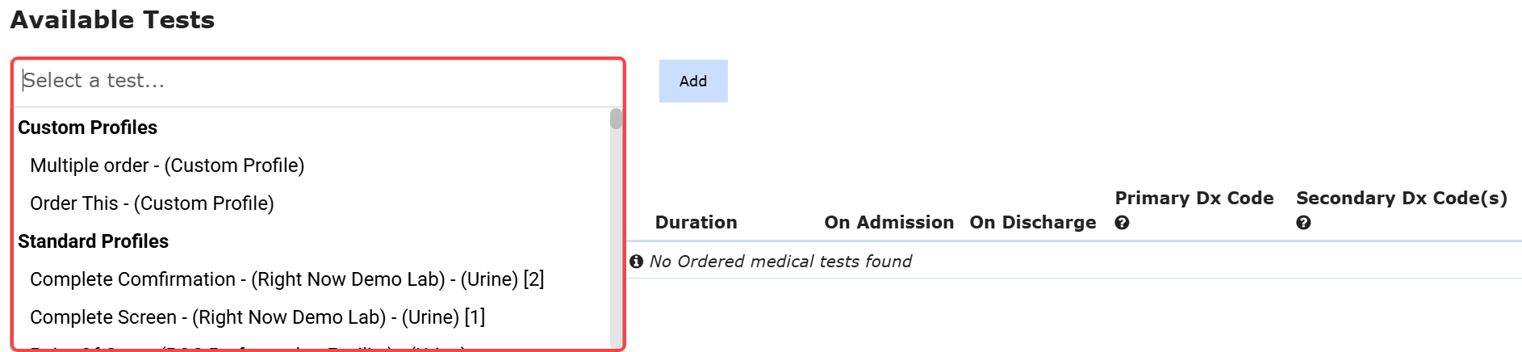Choose Order This custom profile option
1522x352 pixels.
coord(152,203)
